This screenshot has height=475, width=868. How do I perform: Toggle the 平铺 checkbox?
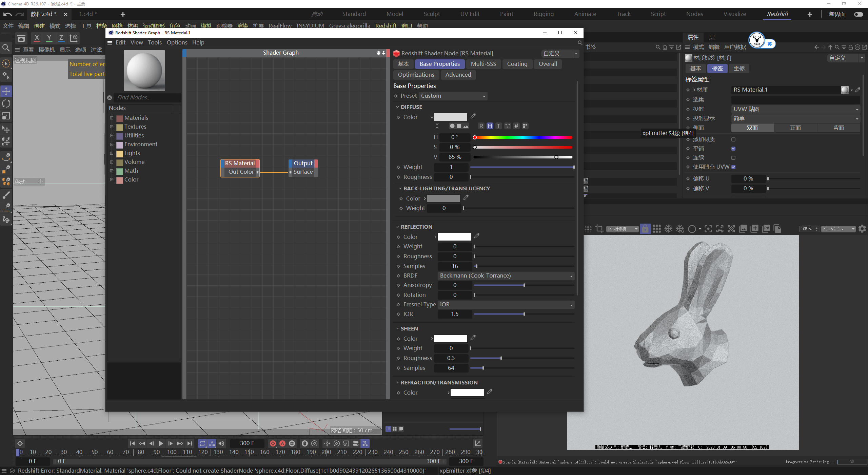(x=733, y=149)
